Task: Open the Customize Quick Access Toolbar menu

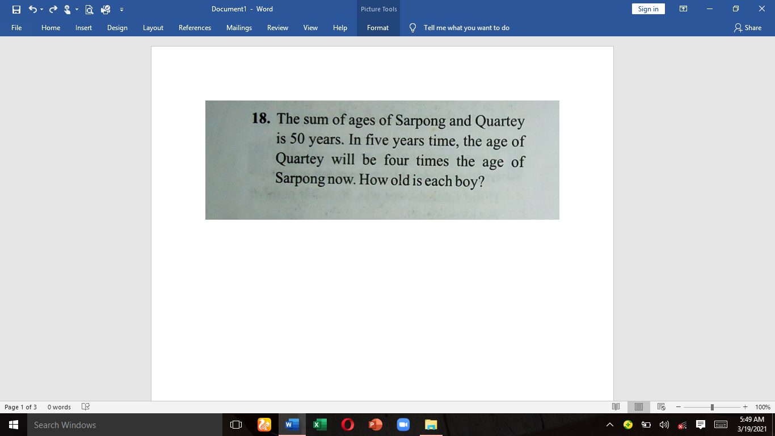Action: point(121,9)
